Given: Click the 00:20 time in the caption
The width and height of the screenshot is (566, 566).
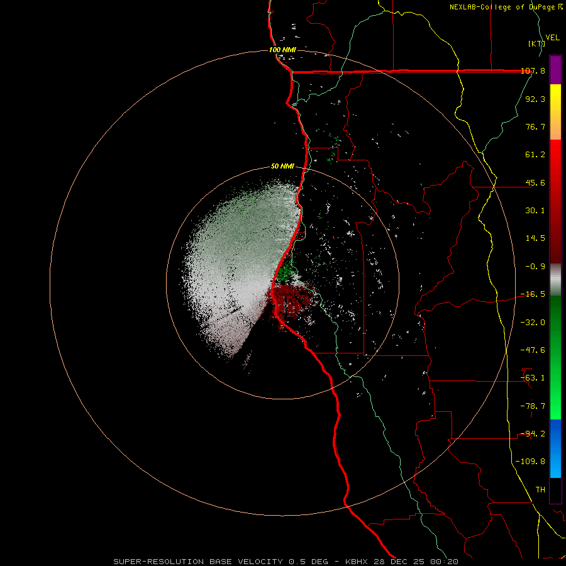Looking at the screenshot, I should (445, 562).
